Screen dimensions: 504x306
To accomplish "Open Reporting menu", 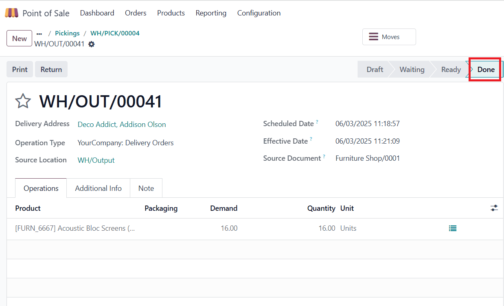I will (x=211, y=13).
